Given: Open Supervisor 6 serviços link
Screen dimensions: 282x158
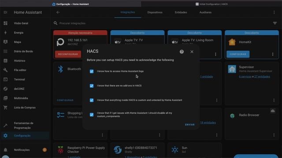Looking at the screenshot, I should coord(245,76).
